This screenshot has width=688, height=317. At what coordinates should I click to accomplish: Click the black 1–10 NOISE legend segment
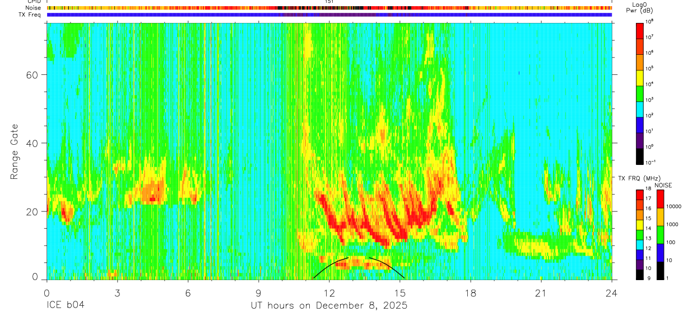coord(659,270)
